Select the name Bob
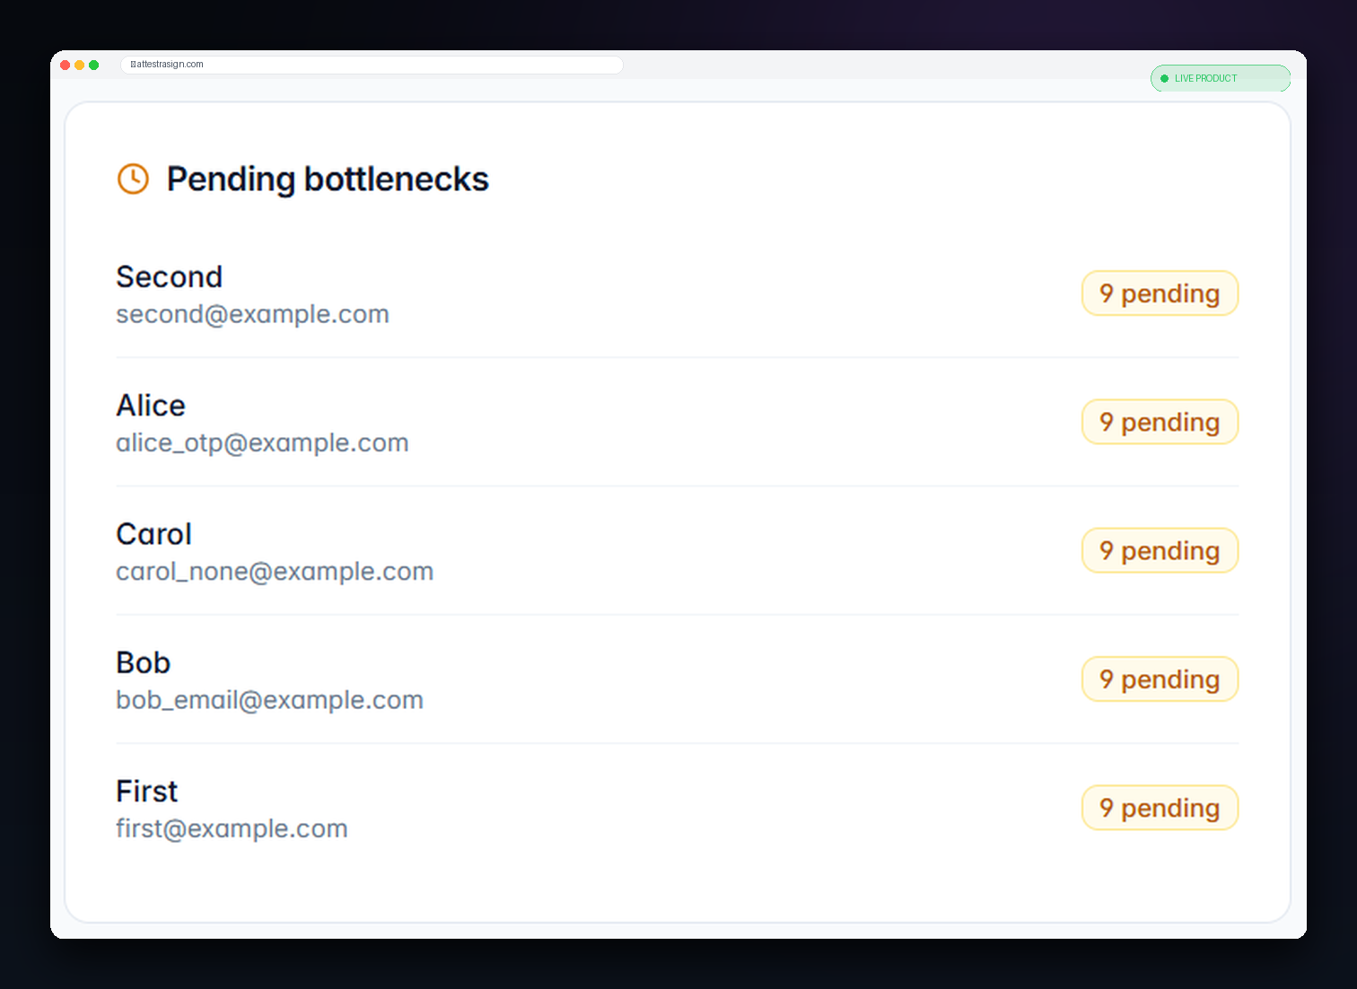Viewport: 1357px width, 989px height. (143, 662)
